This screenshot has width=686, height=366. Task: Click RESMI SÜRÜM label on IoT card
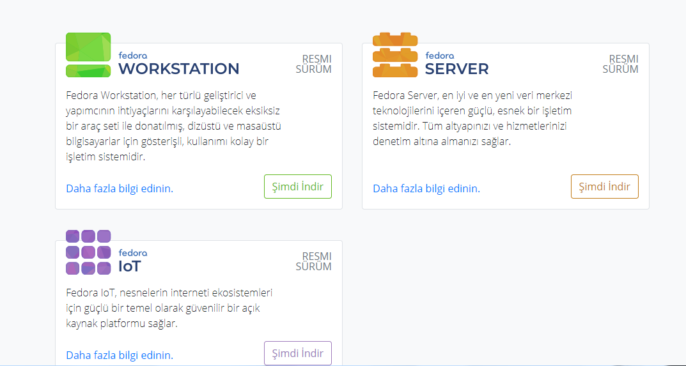[314, 261]
